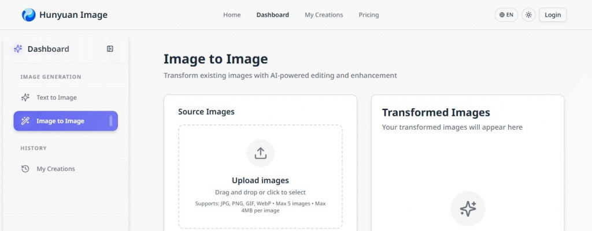Click the Hunyuan Image logo icon
The width and height of the screenshot is (592, 231).
click(28, 15)
